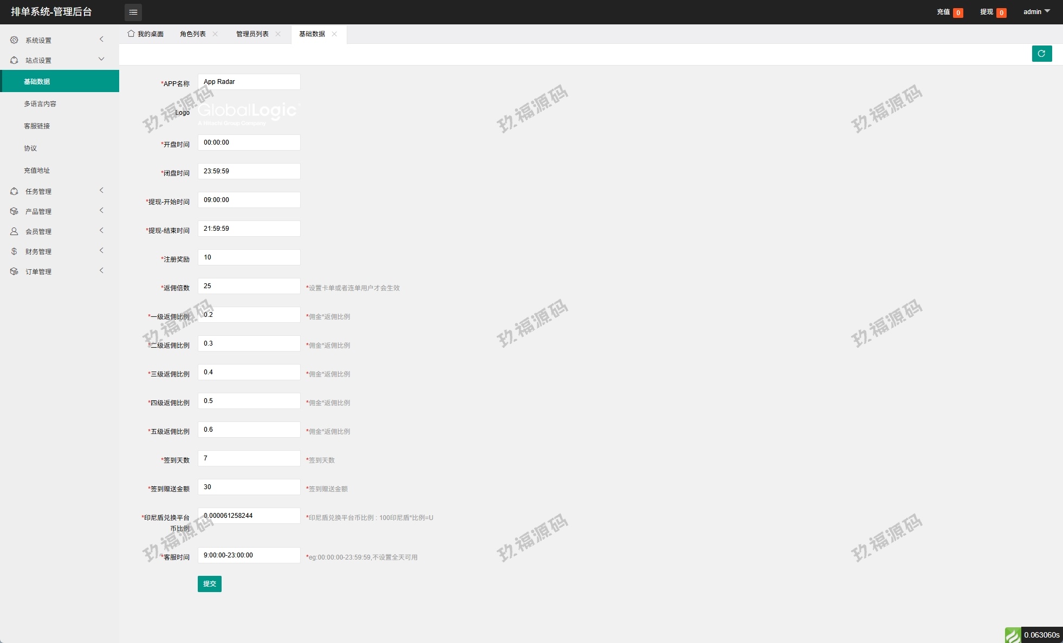Click the 产品管理 cube icon
This screenshot has width=1063, height=643.
pyautogui.click(x=14, y=211)
